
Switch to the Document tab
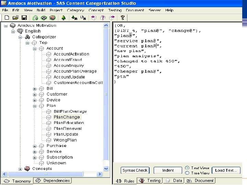click(x=200, y=181)
